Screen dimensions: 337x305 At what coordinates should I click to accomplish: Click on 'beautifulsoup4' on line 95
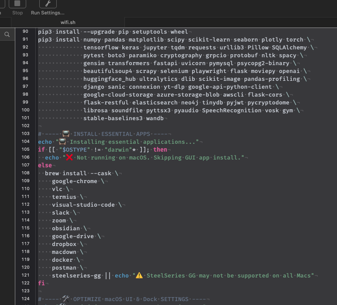[108, 71]
